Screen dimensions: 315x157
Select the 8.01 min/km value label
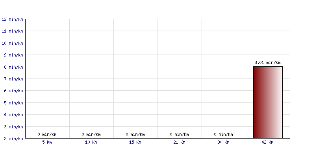(267, 62)
